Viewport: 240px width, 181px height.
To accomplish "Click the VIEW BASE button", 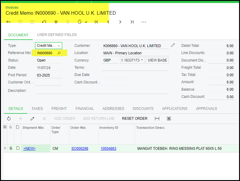I will 157,60.
